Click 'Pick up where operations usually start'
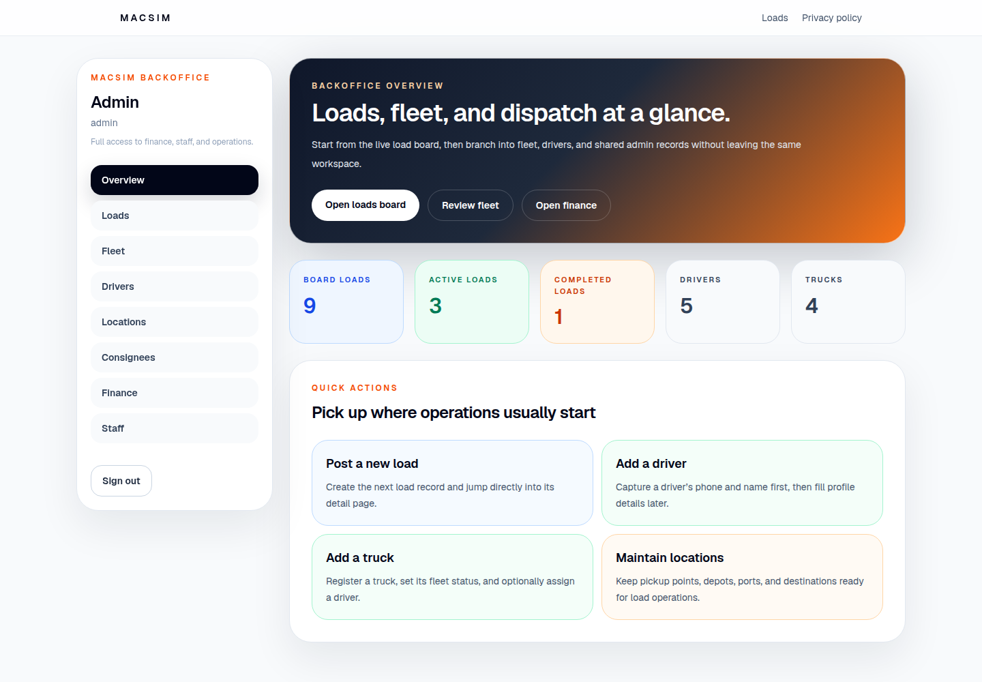982x682 pixels. pos(453,413)
